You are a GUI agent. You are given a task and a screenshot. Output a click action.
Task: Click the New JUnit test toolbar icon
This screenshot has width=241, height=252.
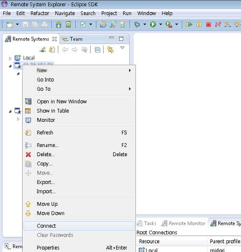click(113, 25)
